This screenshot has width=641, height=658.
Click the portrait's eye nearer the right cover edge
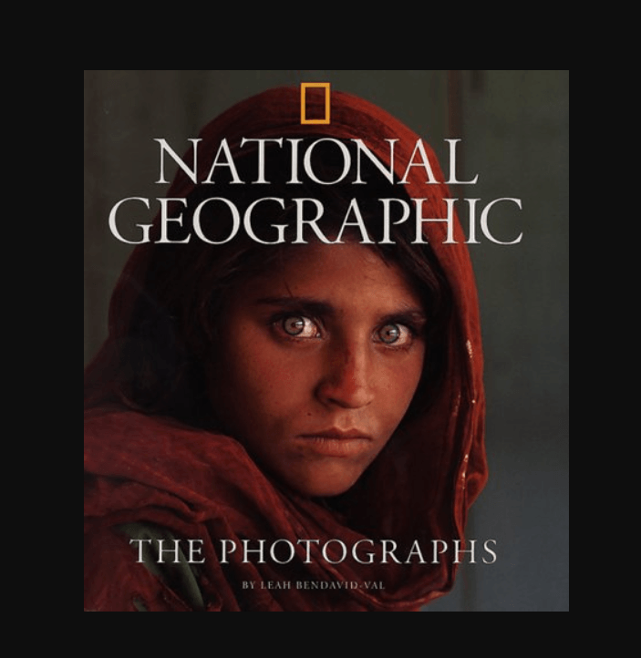(x=392, y=334)
